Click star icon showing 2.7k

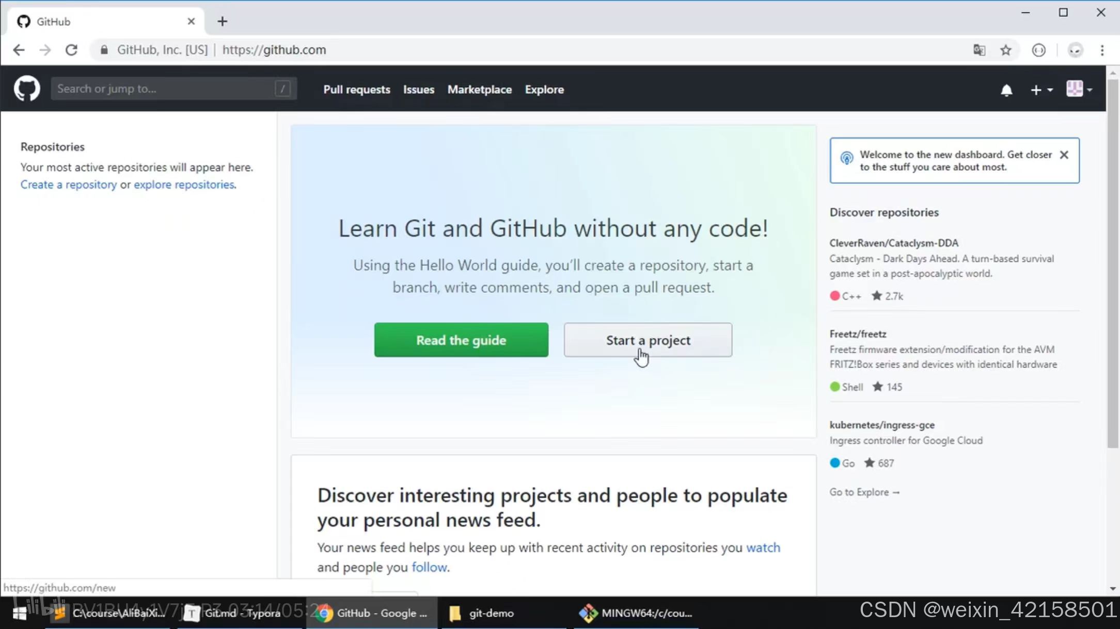pos(877,295)
